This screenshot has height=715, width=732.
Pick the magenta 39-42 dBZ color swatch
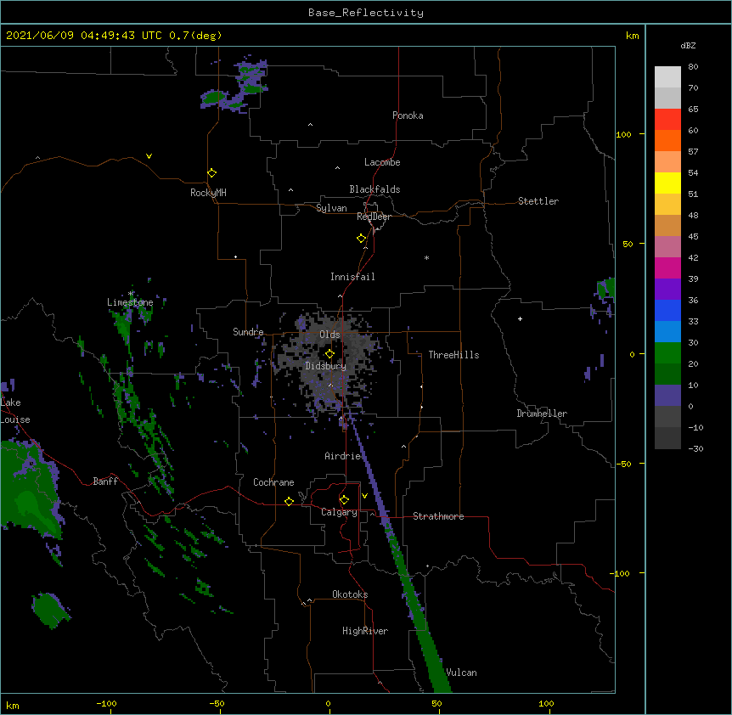tap(667, 267)
